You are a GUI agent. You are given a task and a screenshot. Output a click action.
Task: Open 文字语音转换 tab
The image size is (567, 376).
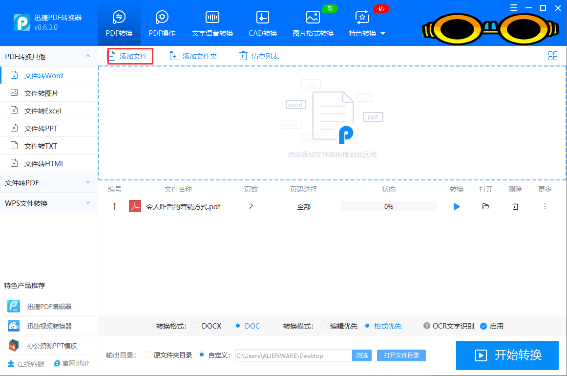(212, 23)
